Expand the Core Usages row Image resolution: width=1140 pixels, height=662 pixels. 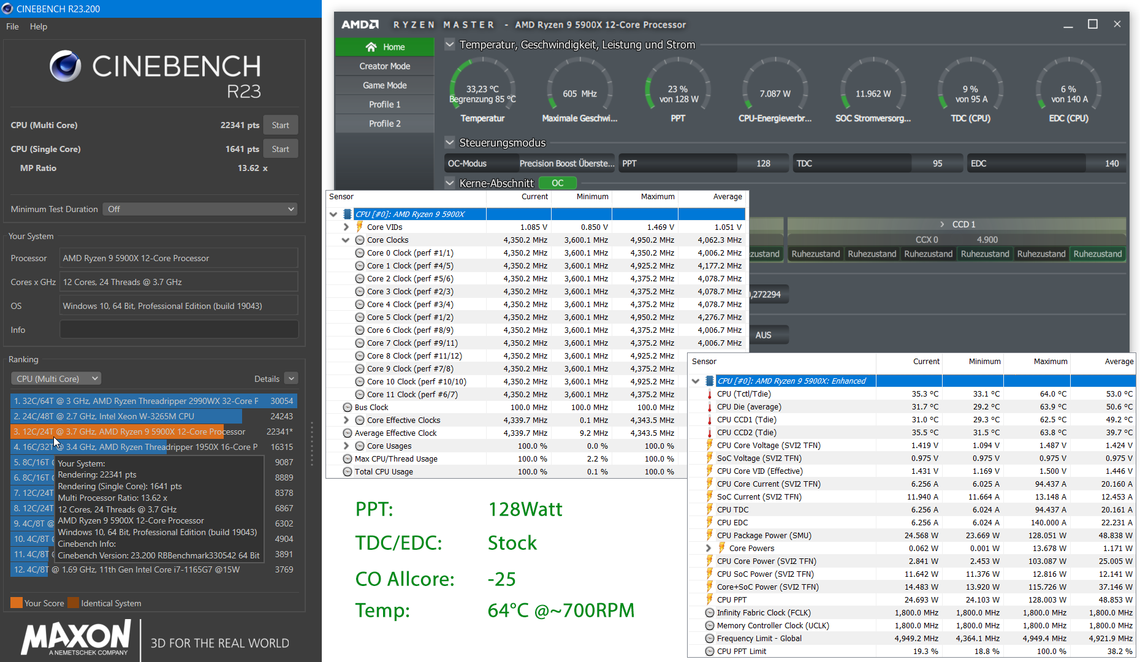(x=346, y=446)
